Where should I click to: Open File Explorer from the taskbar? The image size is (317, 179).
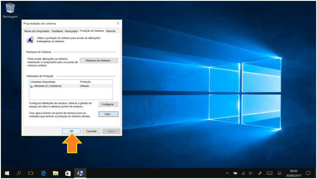coord(56,173)
